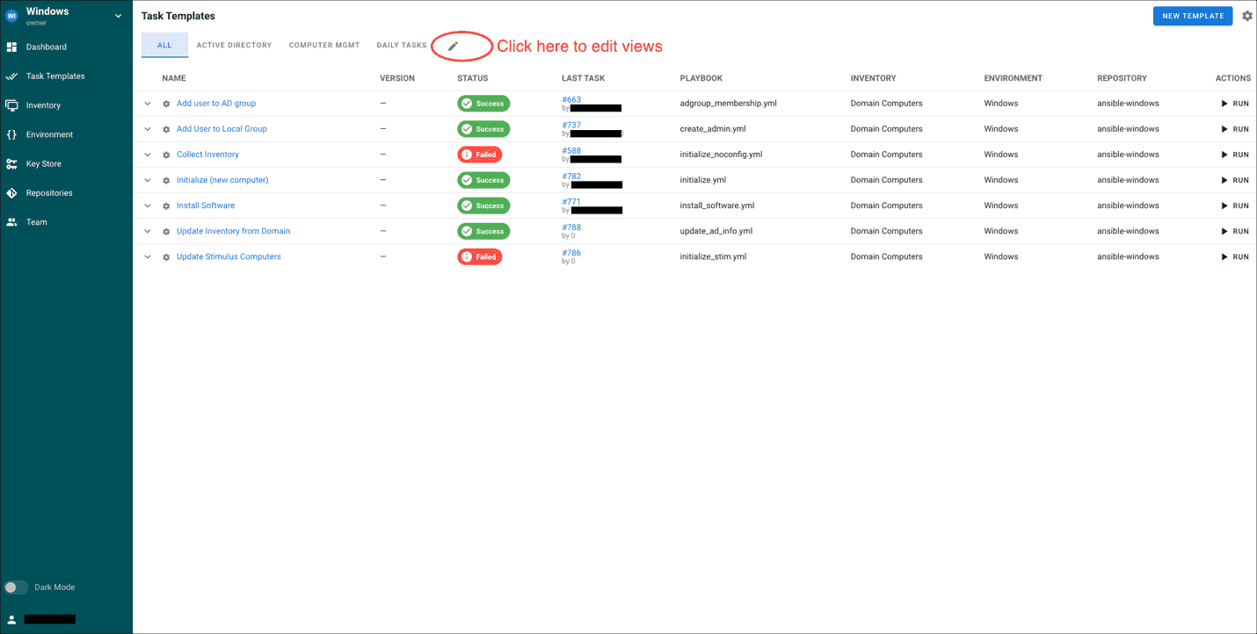Go to Repositories via the sidebar
Image resolution: width=1257 pixels, height=634 pixels.
click(50, 192)
